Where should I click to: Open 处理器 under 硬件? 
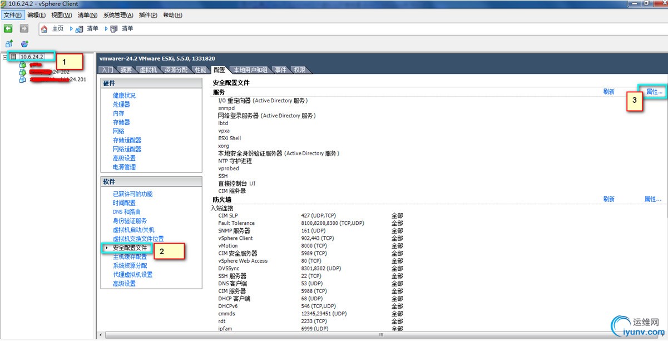pos(121,105)
